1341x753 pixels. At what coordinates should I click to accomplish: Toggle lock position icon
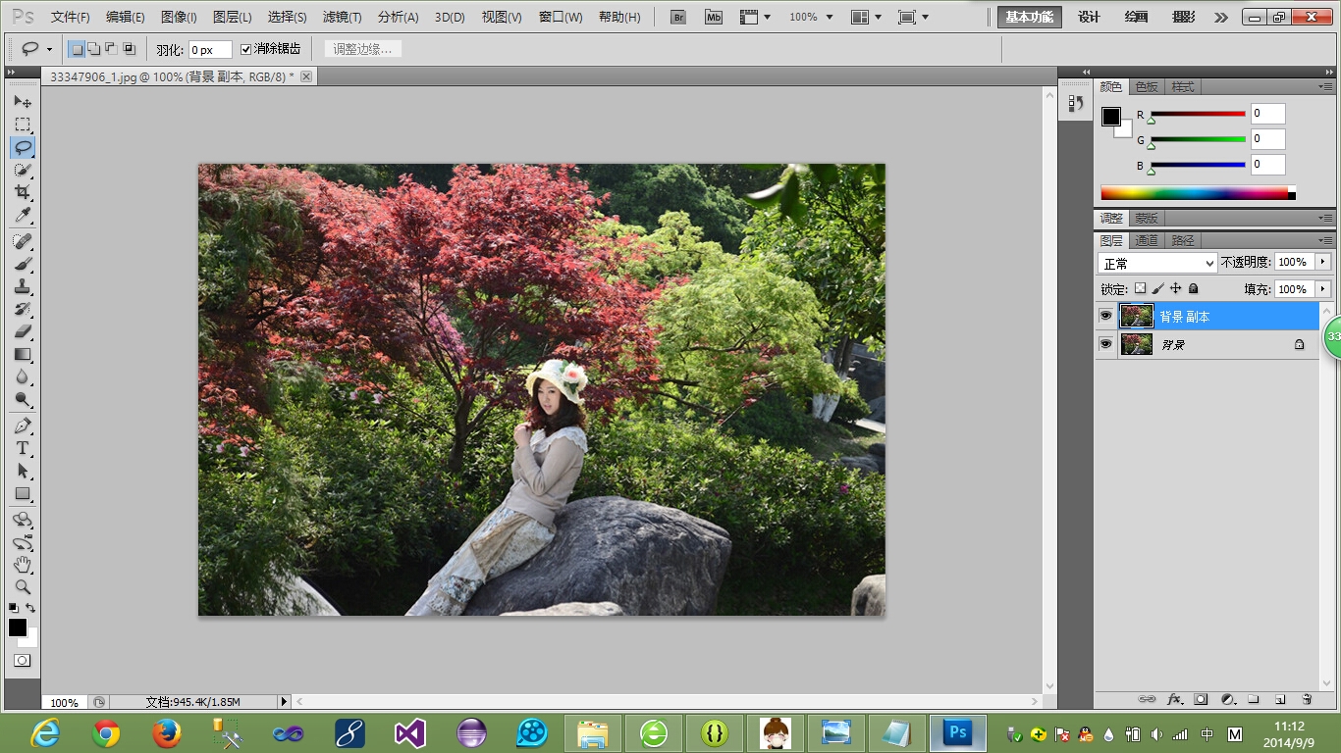coord(1175,288)
